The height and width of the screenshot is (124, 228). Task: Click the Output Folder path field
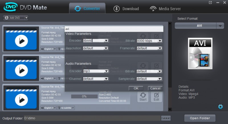coord(91,118)
